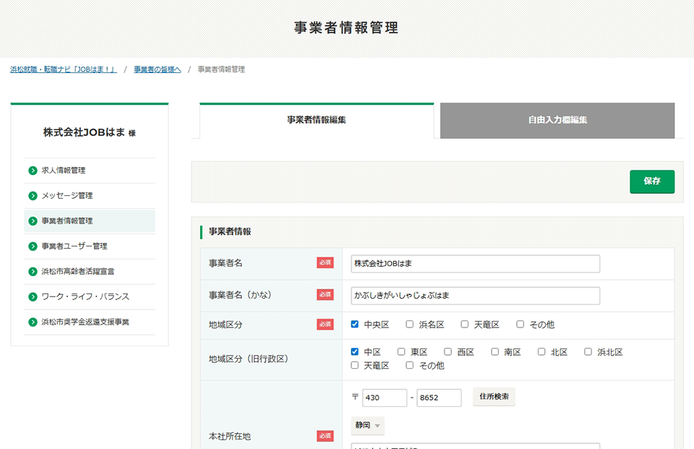
Task: Click arrow icon beside 事業者情報管理
Action: point(33,221)
